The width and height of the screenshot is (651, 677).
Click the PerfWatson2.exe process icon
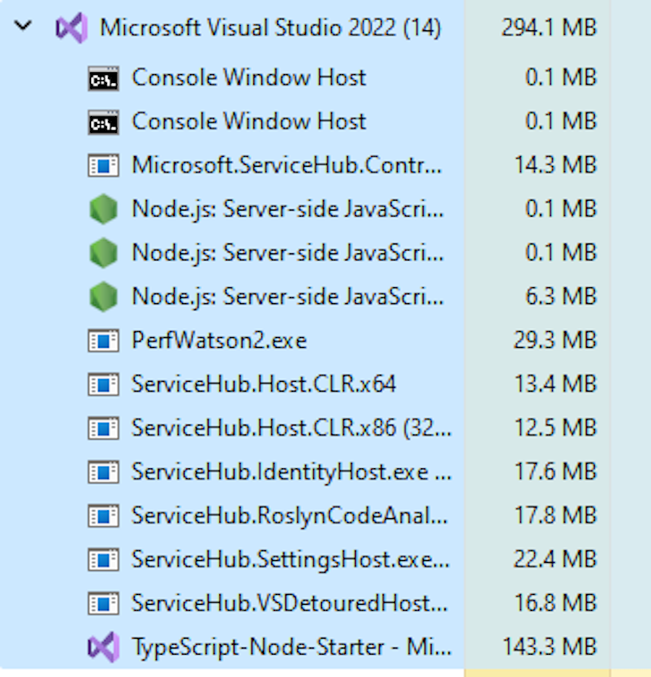(x=103, y=341)
